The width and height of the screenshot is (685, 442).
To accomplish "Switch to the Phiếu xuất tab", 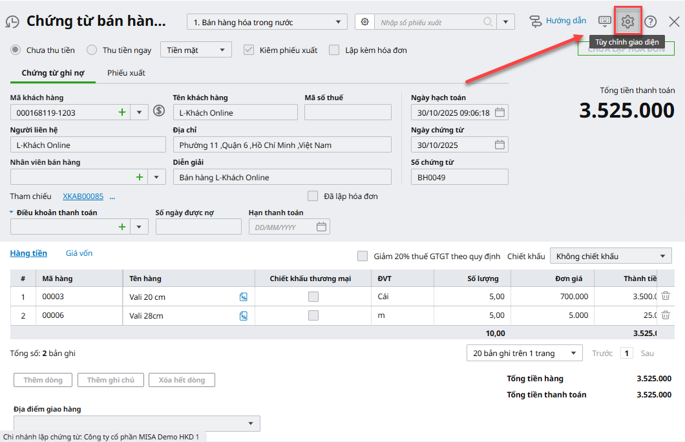I will pos(126,73).
